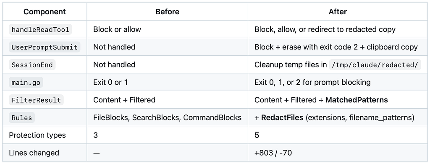Select the FilterResult code label
Image resolution: width=430 pixels, height=164 pixels.
(x=36, y=100)
